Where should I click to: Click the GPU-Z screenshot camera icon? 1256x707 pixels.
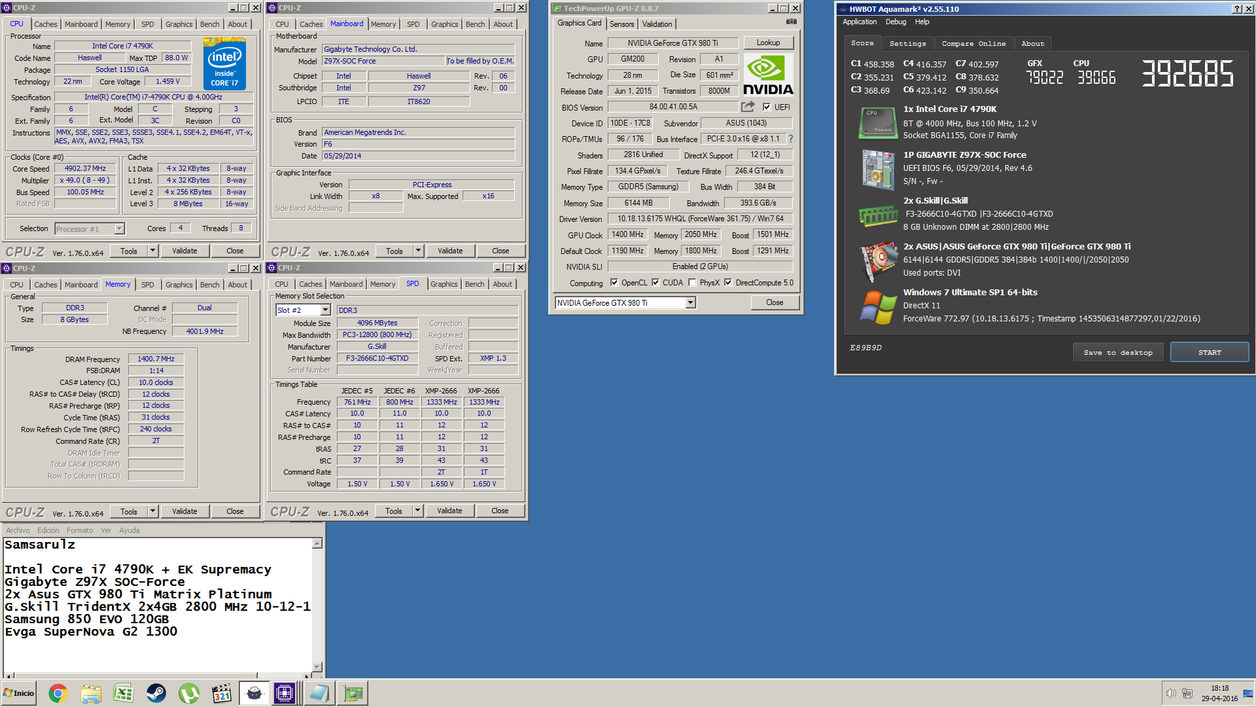tap(791, 22)
